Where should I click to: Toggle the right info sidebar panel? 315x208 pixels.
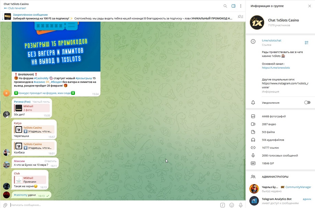(234, 6)
